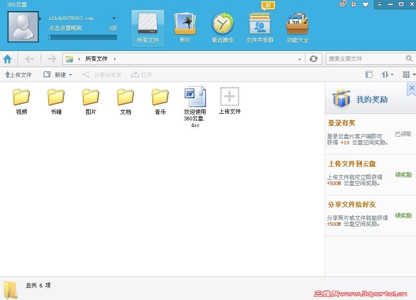Viewport: 416px width, 300px height.
Task: Click the 上传文件 plus placeholder tile
Action: click(230, 101)
